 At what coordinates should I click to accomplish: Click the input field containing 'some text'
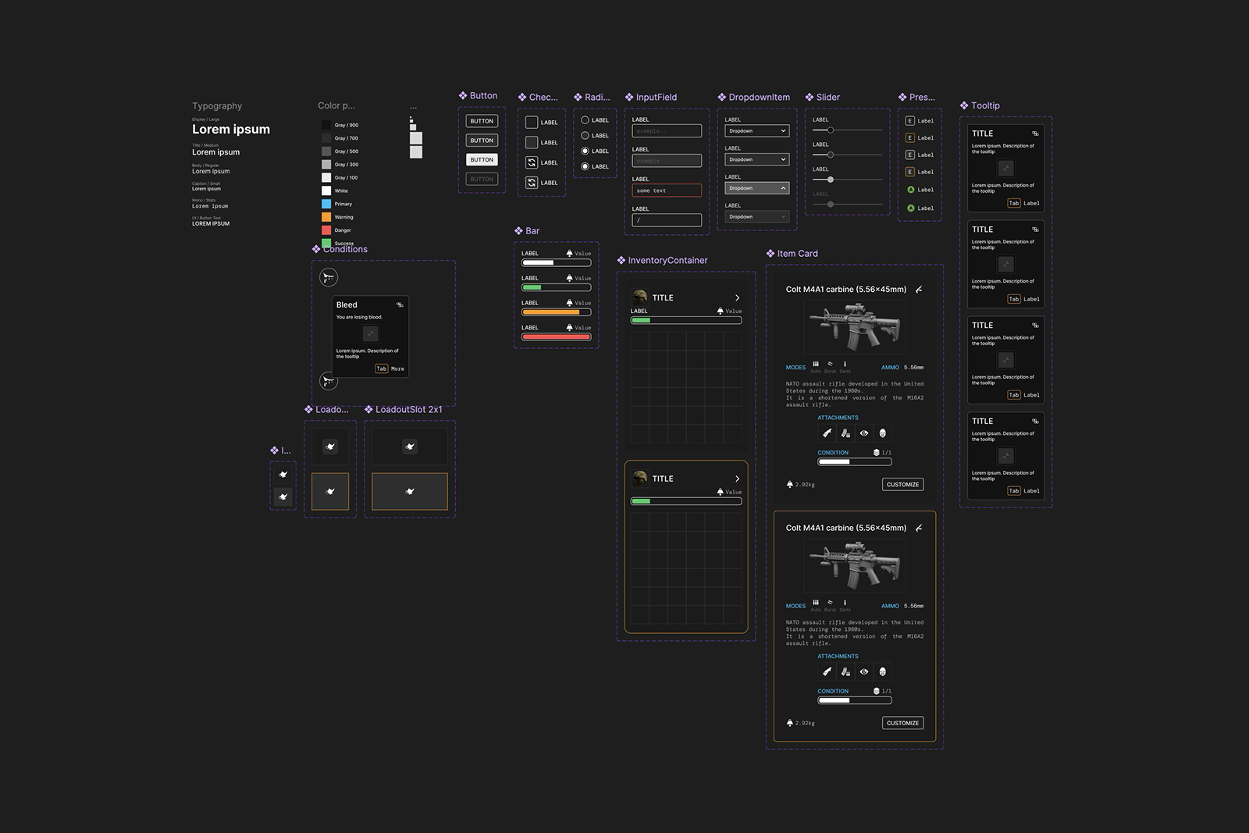pyautogui.click(x=667, y=190)
